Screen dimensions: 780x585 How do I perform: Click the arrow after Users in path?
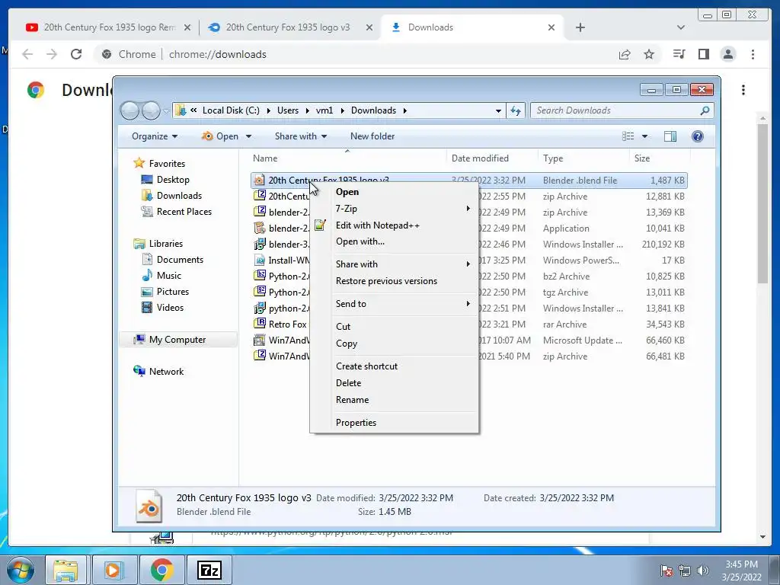click(x=307, y=110)
